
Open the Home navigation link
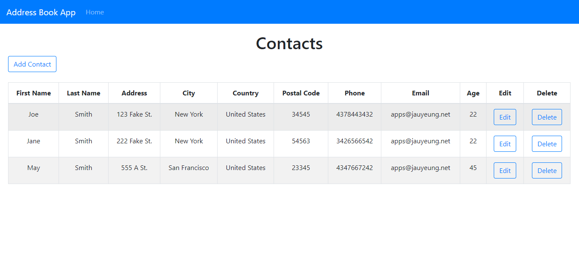95,12
